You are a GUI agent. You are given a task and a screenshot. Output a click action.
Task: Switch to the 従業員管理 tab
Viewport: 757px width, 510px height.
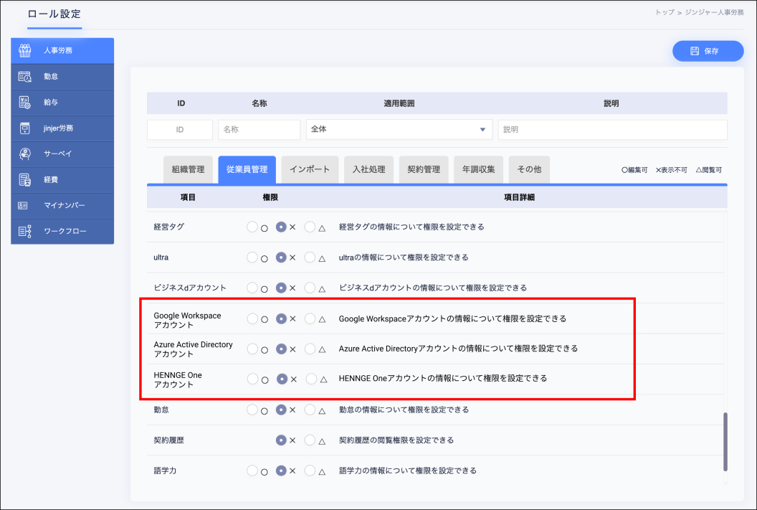[x=247, y=169]
